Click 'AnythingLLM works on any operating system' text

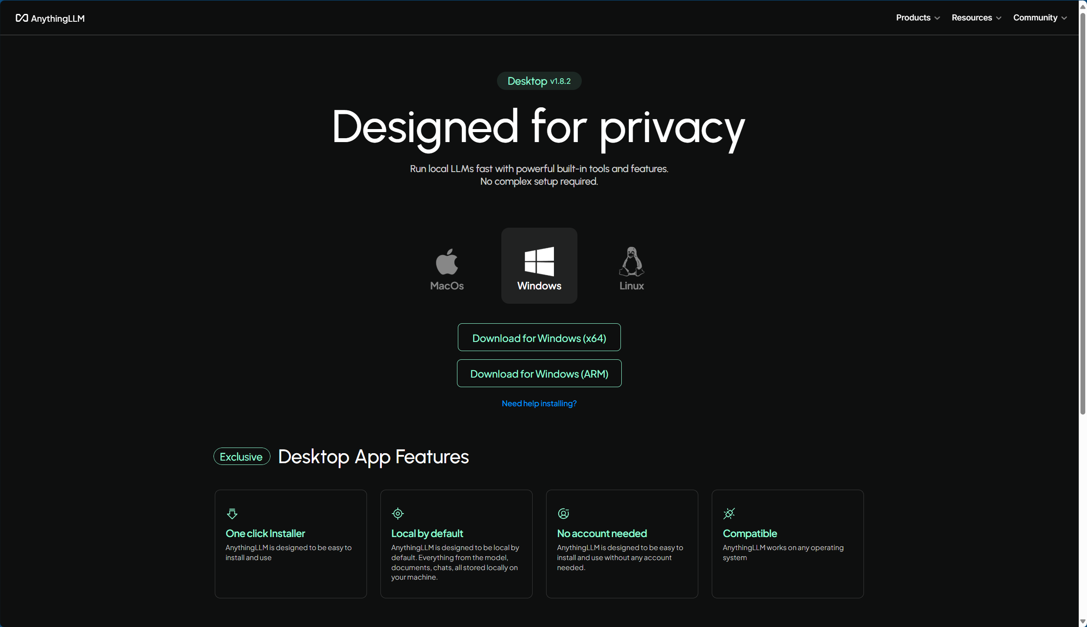click(x=783, y=552)
